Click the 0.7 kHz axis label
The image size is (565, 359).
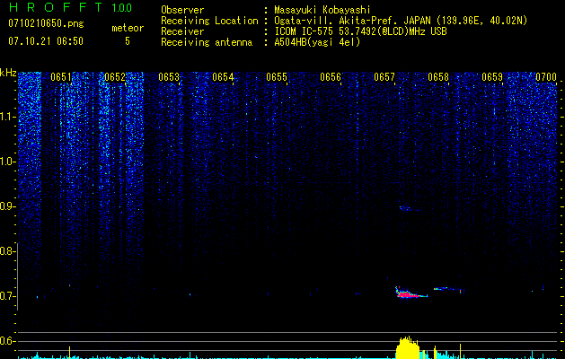(x=7, y=296)
